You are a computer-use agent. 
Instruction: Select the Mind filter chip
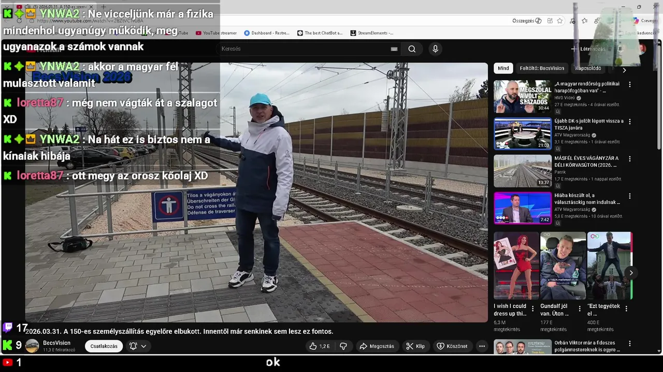pos(503,68)
